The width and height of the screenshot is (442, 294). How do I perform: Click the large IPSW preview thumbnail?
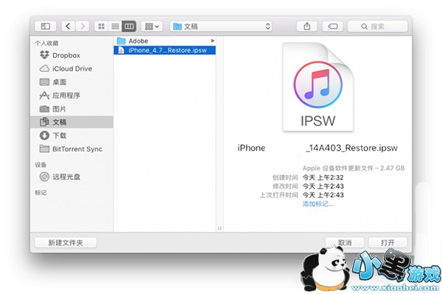pos(318,87)
